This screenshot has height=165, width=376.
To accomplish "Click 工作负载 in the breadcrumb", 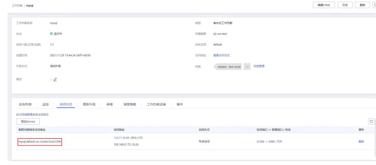I will [17, 5].
